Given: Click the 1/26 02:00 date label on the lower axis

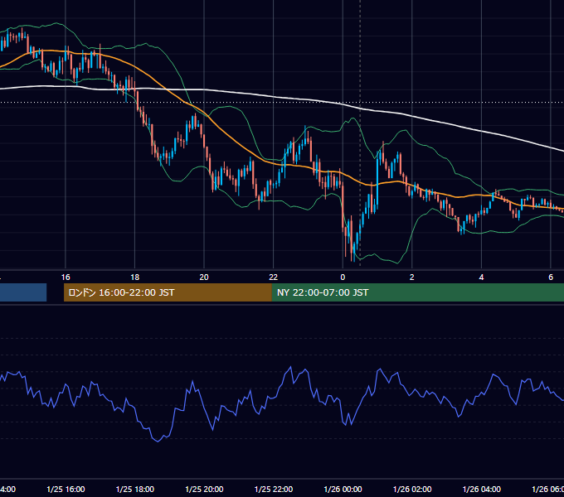Looking at the screenshot, I should [412, 490].
